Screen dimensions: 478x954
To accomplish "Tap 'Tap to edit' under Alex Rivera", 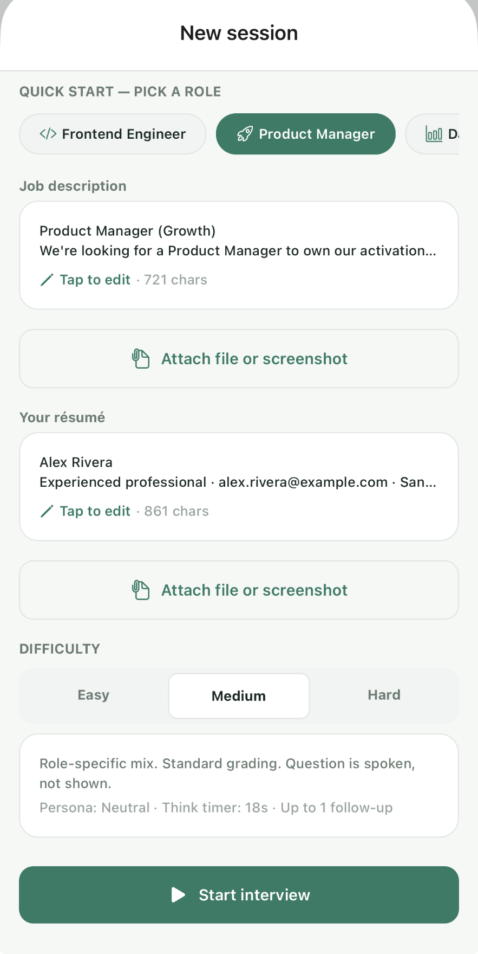I will pyautogui.click(x=95, y=511).
